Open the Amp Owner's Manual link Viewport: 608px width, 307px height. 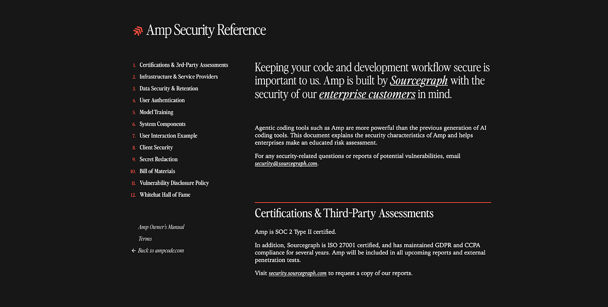(x=161, y=227)
